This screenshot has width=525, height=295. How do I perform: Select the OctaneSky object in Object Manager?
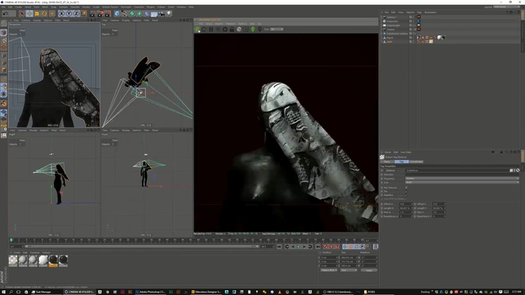click(392, 21)
